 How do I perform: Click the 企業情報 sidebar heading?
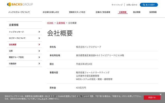(x=14, y=25)
